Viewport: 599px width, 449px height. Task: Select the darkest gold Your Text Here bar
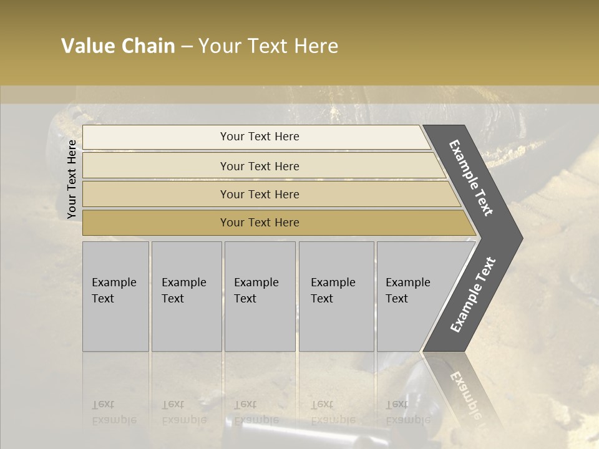[259, 223]
